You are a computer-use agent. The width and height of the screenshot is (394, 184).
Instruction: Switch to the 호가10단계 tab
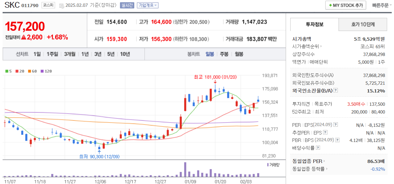(363, 24)
